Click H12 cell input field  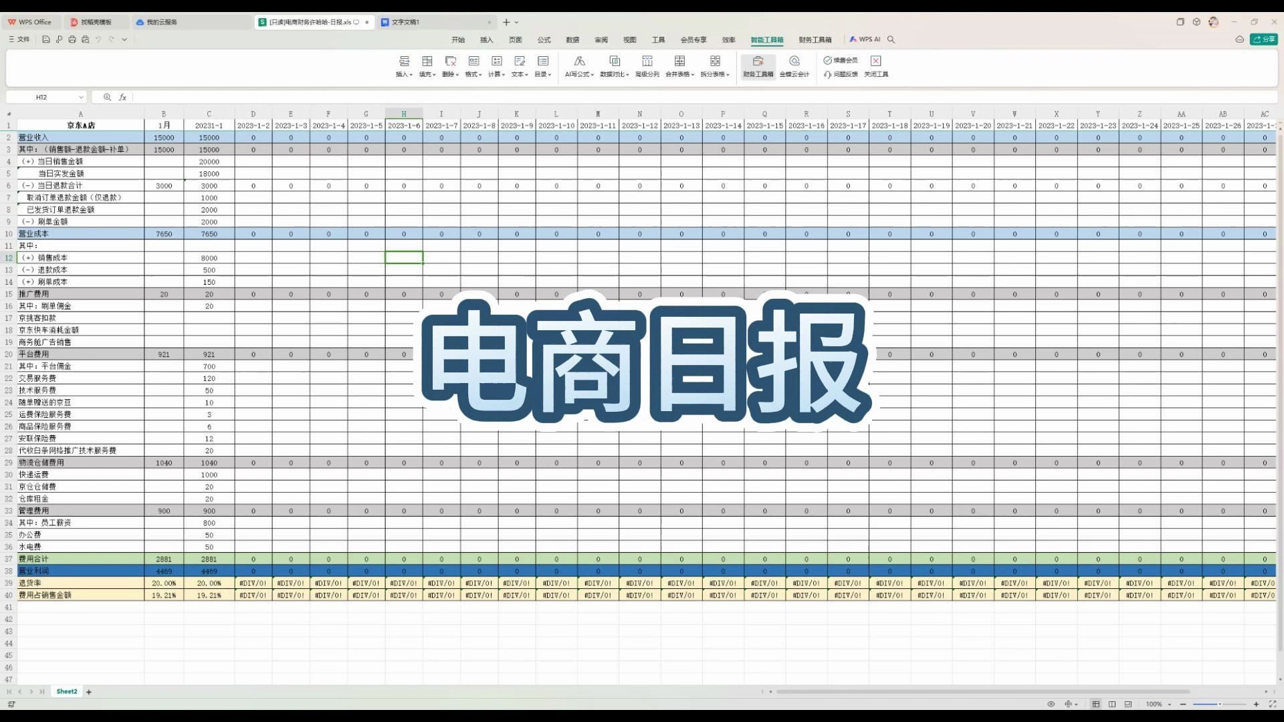[x=403, y=257]
